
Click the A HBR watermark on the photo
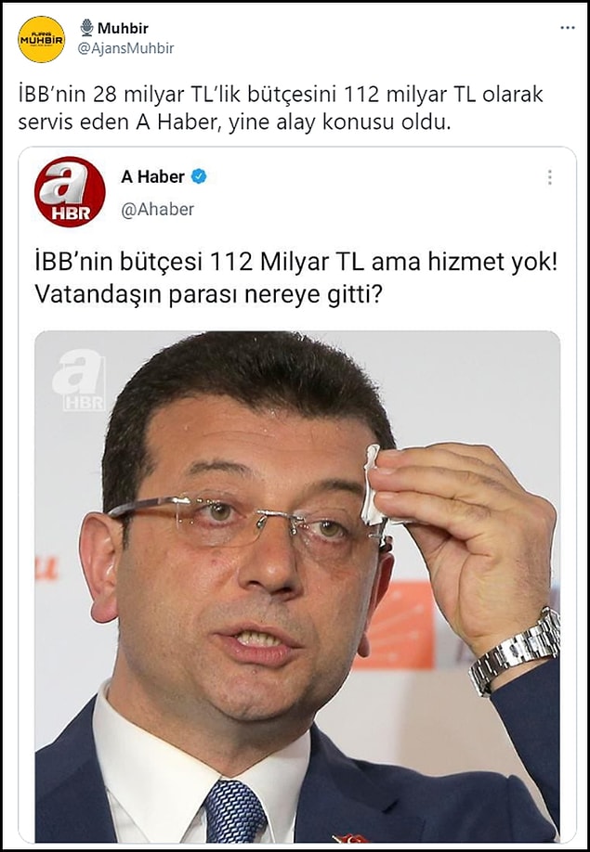78,380
